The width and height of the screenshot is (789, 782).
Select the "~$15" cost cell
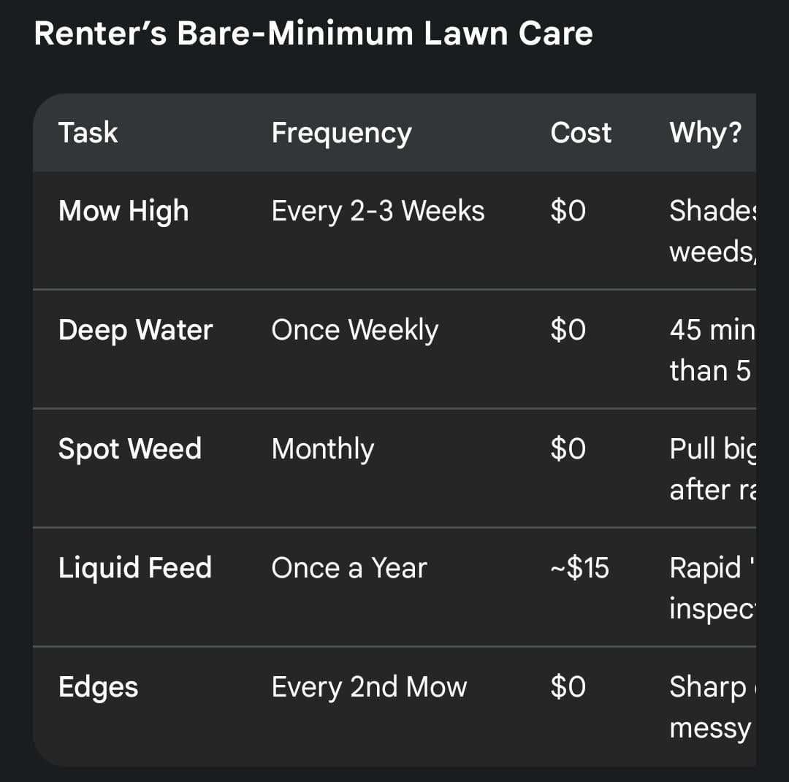[x=579, y=568]
